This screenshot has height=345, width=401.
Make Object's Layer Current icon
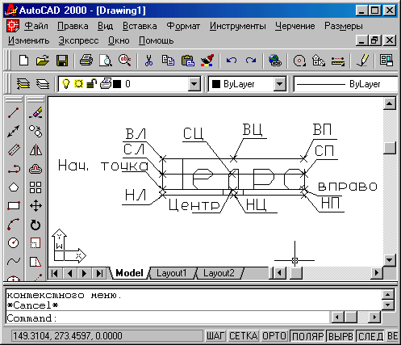coord(23,84)
